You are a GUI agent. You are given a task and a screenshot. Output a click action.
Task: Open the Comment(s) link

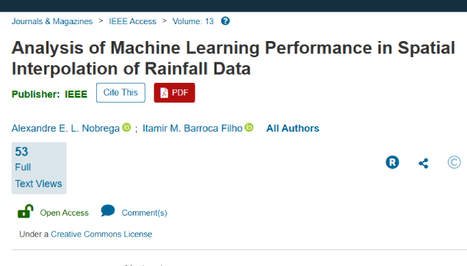145,213
